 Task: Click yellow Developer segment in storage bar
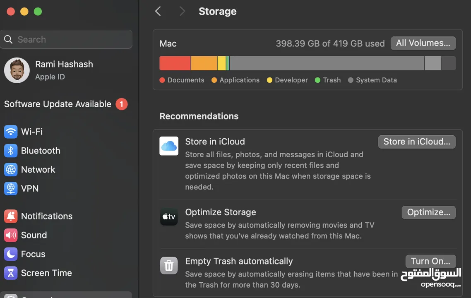(222, 63)
